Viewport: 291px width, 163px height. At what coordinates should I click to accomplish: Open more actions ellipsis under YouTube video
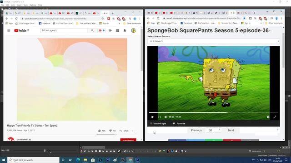click(134, 131)
